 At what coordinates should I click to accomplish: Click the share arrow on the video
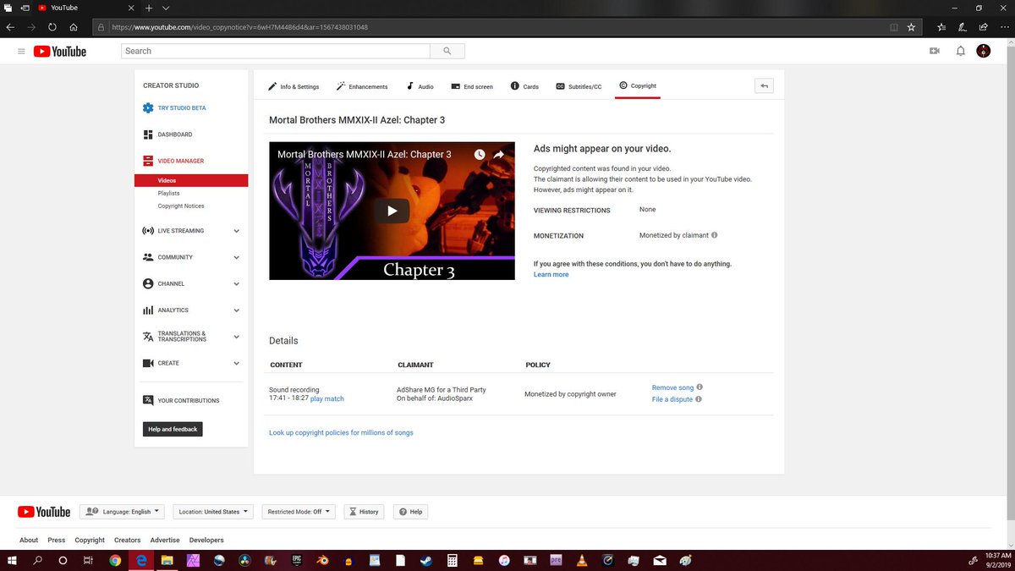click(499, 155)
